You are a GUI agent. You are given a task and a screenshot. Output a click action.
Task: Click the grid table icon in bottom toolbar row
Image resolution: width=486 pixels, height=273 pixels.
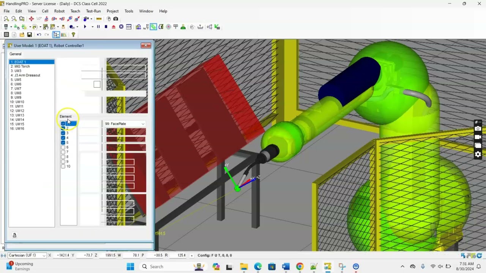click(6, 35)
